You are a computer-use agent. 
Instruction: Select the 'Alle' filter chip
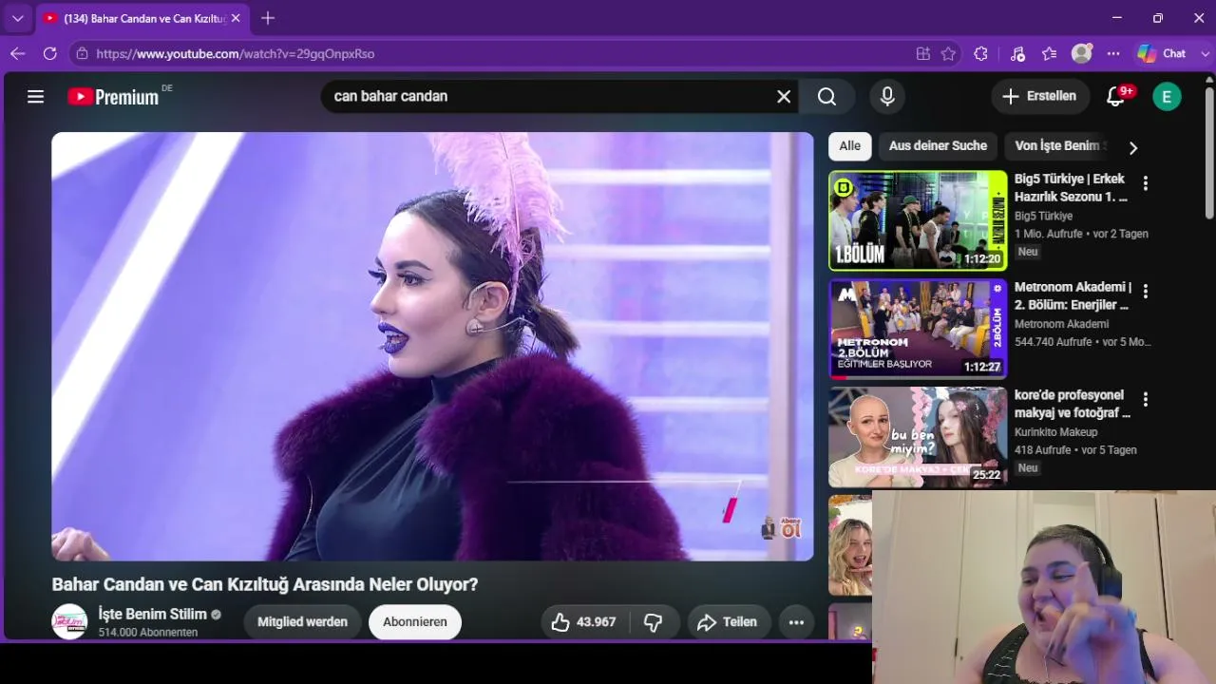coord(850,146)
